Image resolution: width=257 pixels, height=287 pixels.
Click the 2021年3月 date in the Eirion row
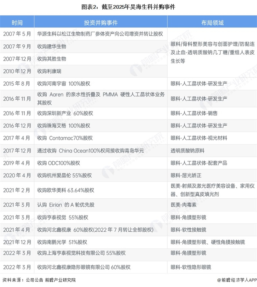pos(17,205)
